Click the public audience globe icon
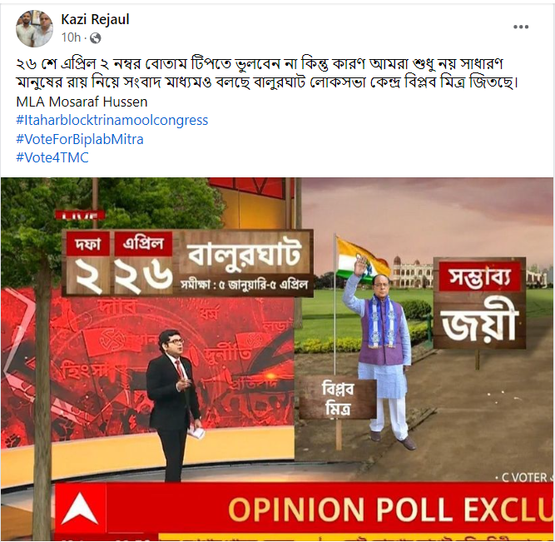Viewport: 555px width, 542px height. 95,38
